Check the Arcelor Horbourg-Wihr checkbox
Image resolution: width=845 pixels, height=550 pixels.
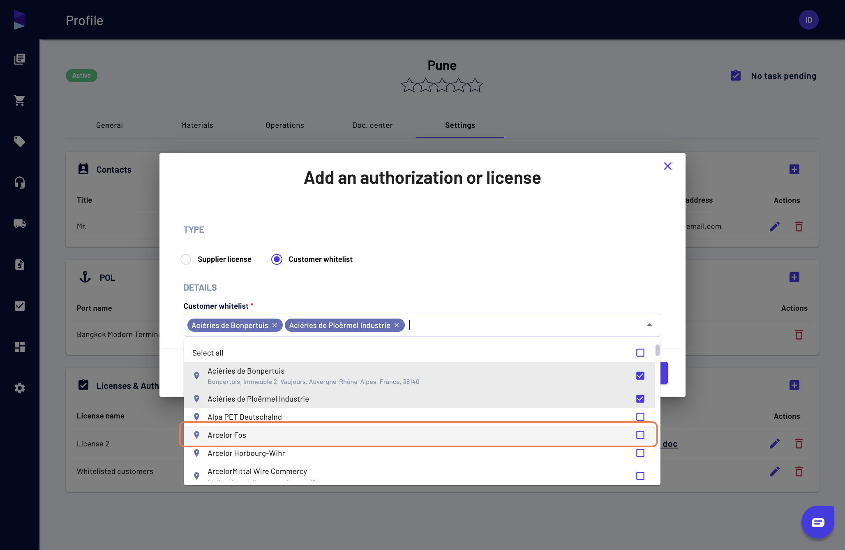[x=640, y=453]
